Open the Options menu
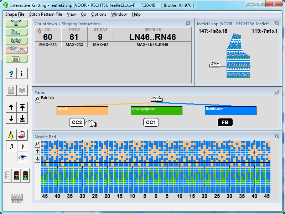Viewport: 285px width, 214px height. tap(99, 14)
